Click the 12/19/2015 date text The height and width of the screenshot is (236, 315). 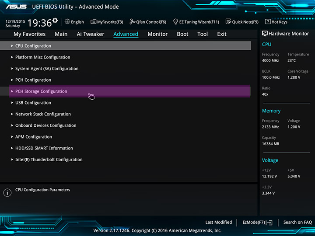(15, 21)
